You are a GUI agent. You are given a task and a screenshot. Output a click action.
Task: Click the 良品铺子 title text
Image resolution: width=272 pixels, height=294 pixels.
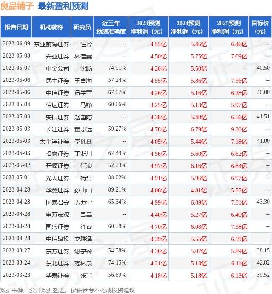[17, 6]
